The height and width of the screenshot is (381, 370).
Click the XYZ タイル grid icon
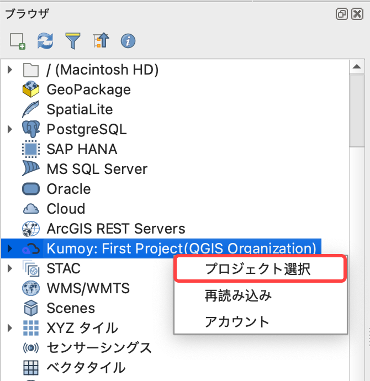[x=30, y=328]
